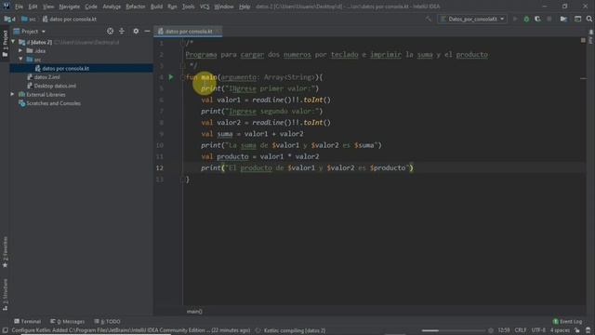Click the UTF-8 encoding indicator
595x335 pixels.
[x=538, y=330]
